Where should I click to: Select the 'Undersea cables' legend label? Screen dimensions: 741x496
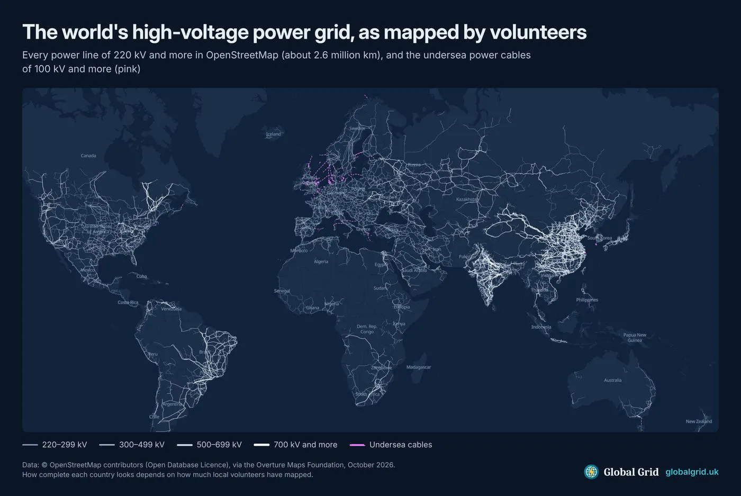[x=401, y=445]
